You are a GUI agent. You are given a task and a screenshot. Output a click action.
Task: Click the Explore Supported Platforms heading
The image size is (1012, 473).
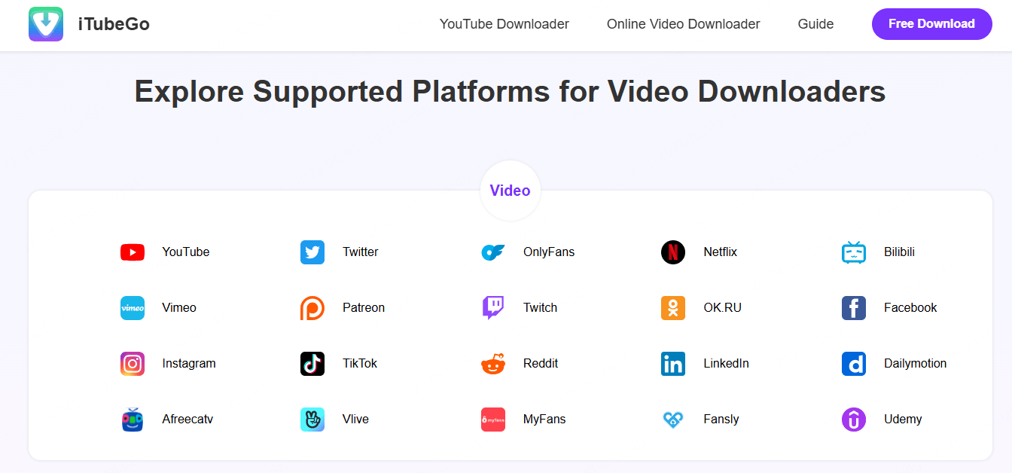coord(511,92)
